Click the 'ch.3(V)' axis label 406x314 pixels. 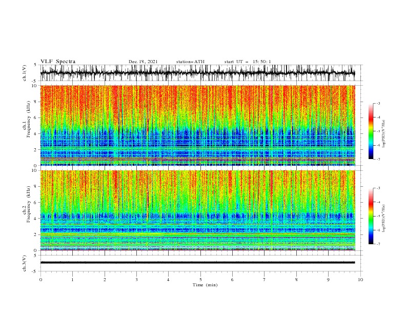coord(25,263)
